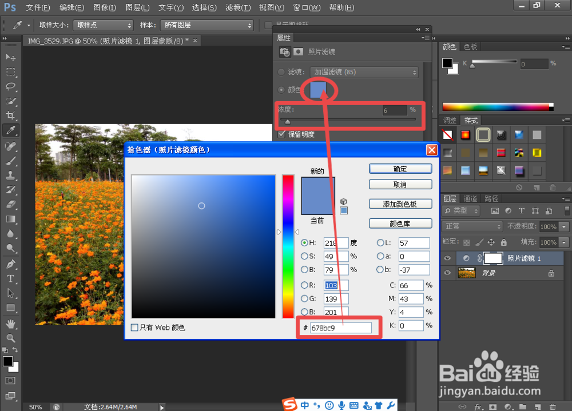Click the hex color input field

click(341, 328)
